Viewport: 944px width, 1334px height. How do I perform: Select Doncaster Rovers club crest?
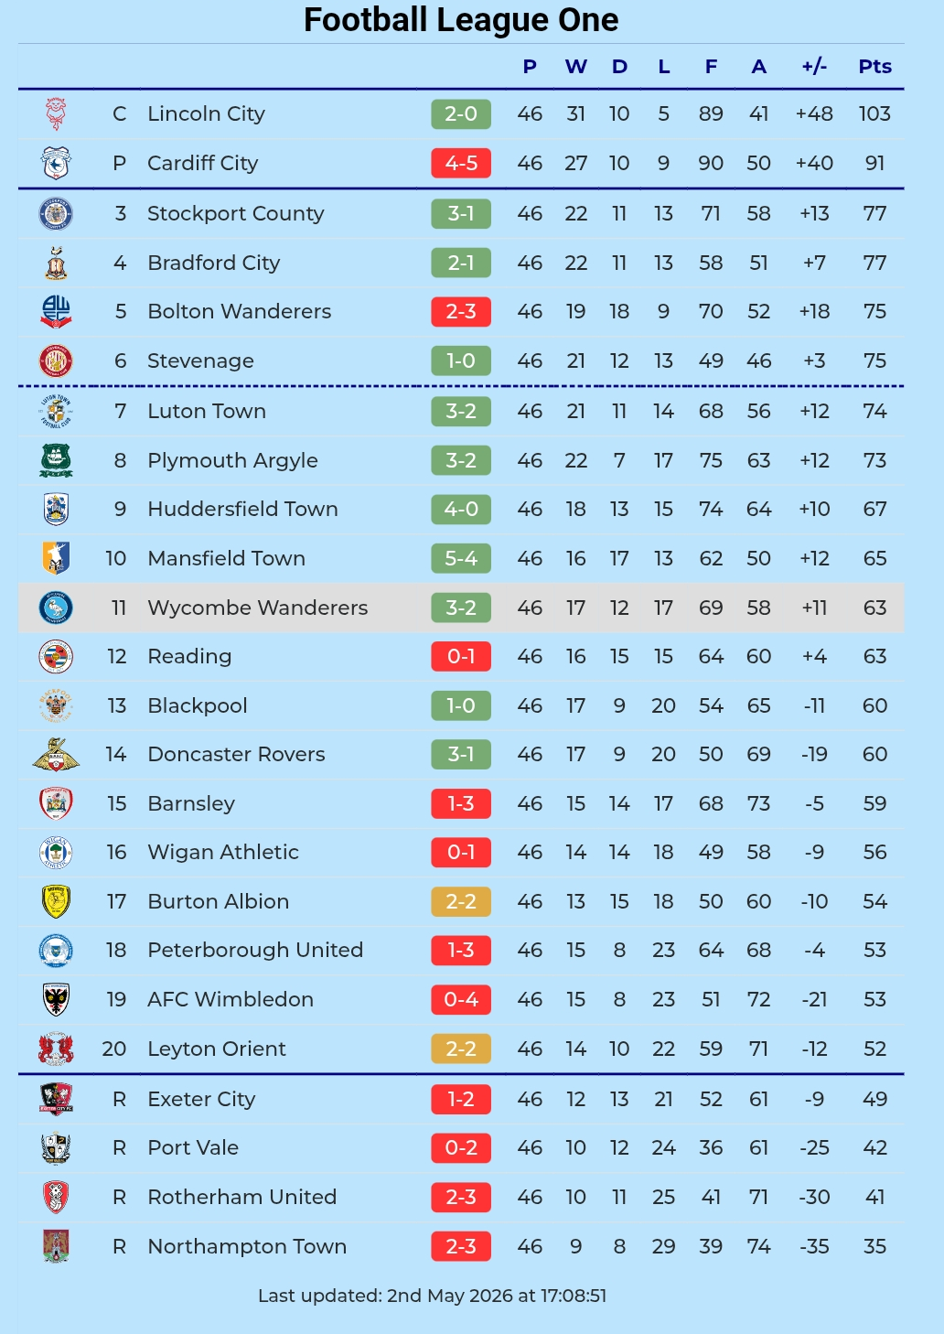click(56, 754)
